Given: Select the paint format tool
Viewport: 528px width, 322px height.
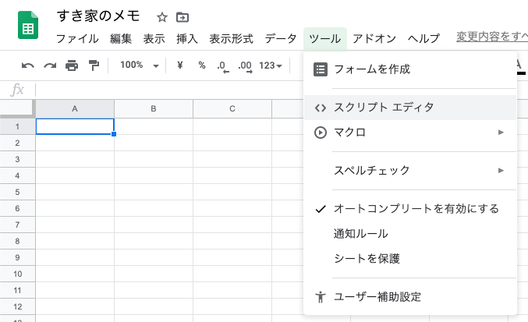Looking at the screenshot, I should [x=94, y=65].
